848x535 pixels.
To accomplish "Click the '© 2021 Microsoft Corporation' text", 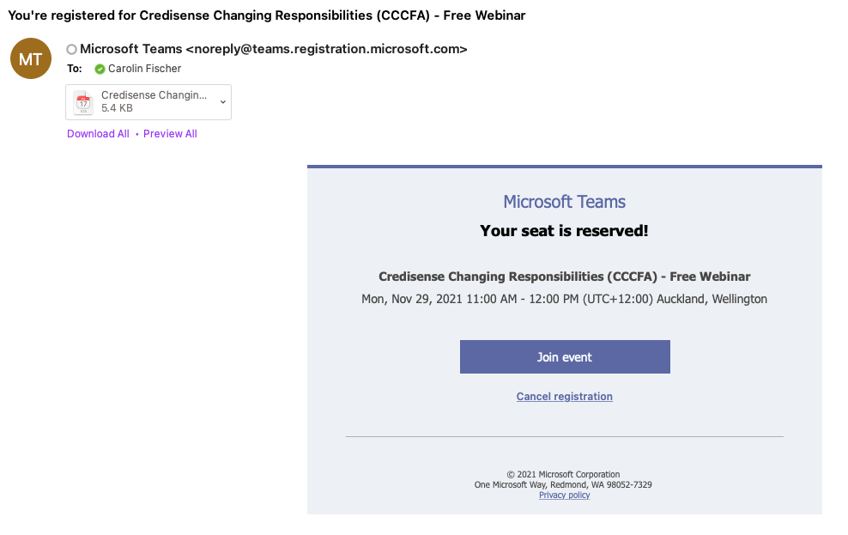I will [x=563, y=474].
